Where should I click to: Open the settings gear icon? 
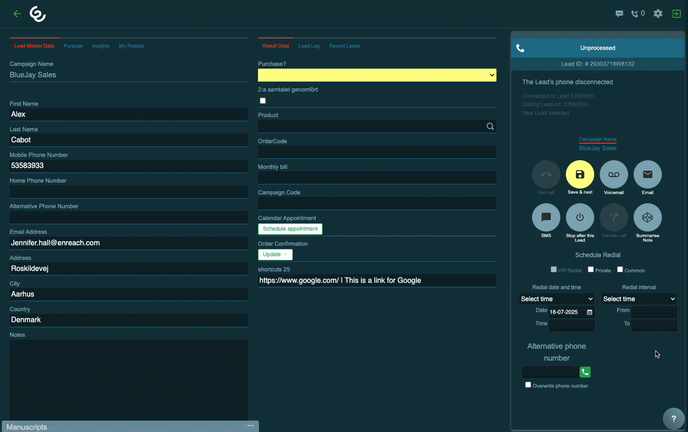658,14
